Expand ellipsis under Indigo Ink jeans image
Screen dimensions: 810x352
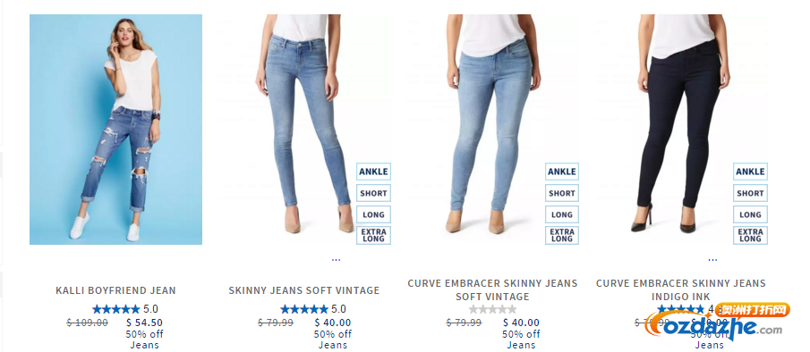click(x=712, y=260)
